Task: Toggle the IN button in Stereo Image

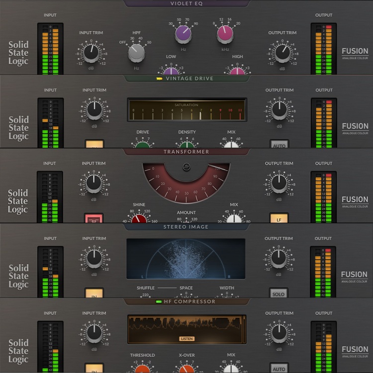Action: 93,293
